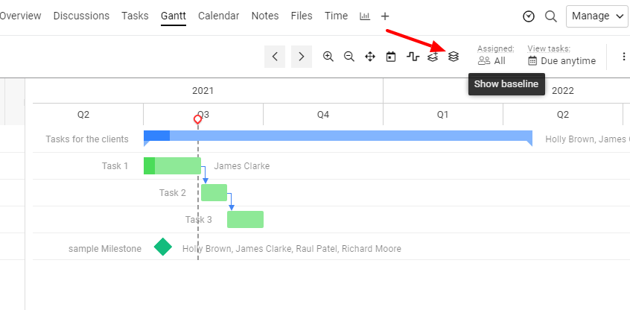Click the Task 1 progress bar
Image resolution: width=630 pixels, height=310 pixels.
[172, 165]
